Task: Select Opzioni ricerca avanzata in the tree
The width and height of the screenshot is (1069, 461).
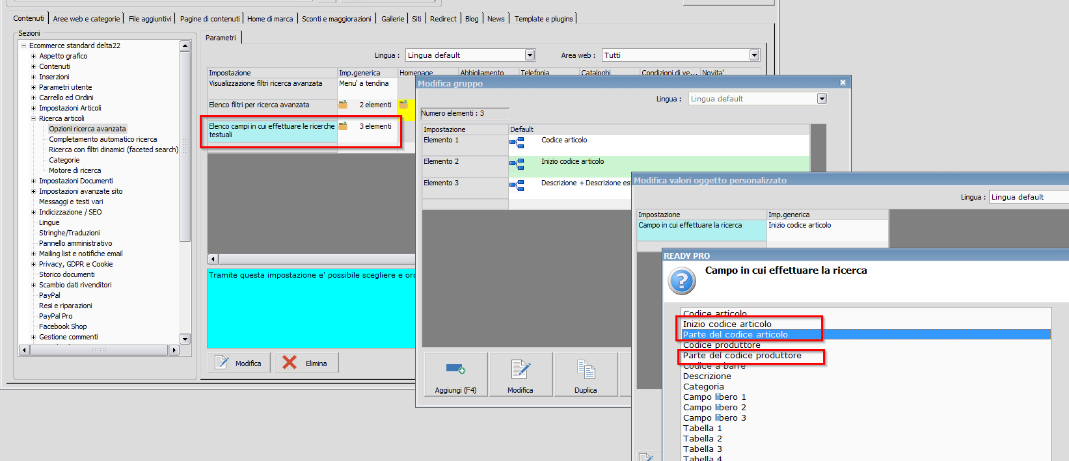Action: pyautogui.click(x=87, y=129)
